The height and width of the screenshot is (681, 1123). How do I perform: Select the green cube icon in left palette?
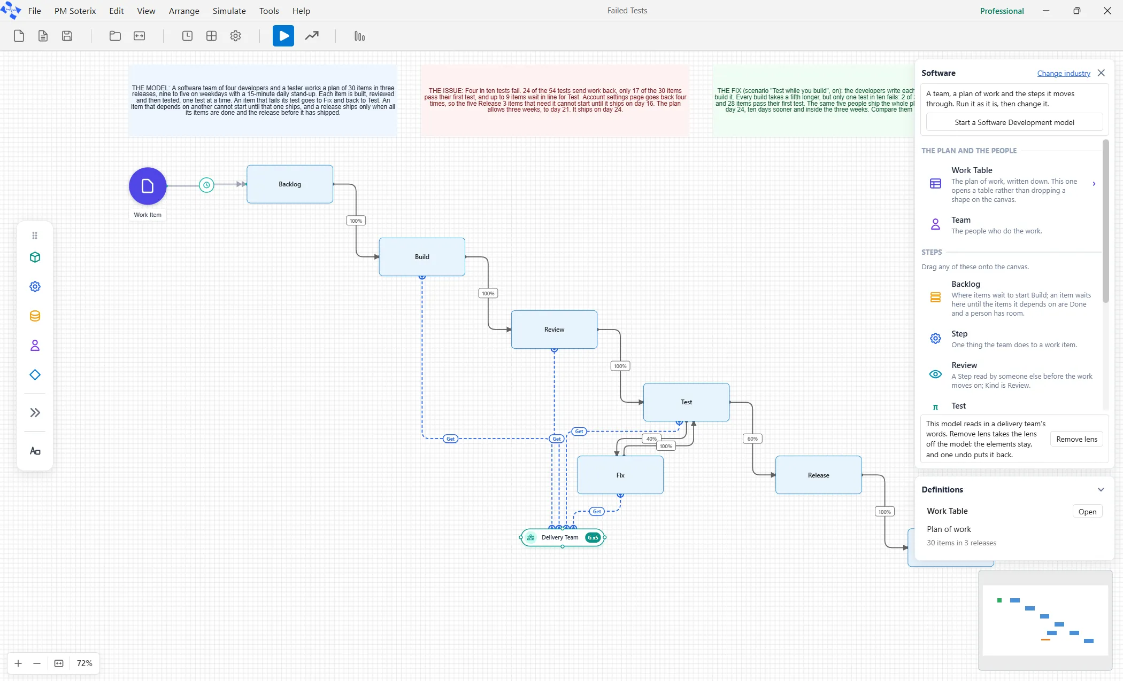35,257
